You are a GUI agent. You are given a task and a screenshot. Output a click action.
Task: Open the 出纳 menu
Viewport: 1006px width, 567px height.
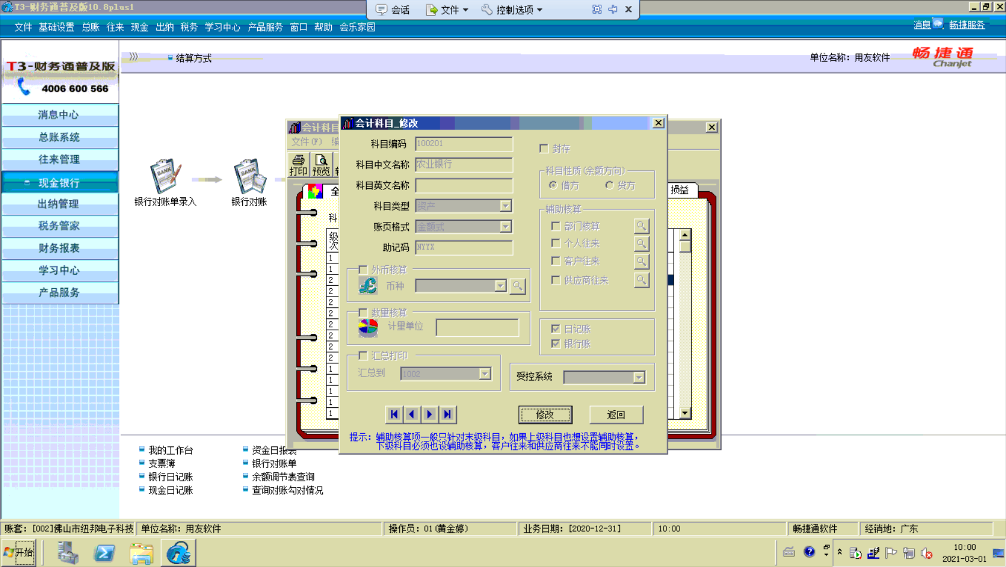[165, 27]
